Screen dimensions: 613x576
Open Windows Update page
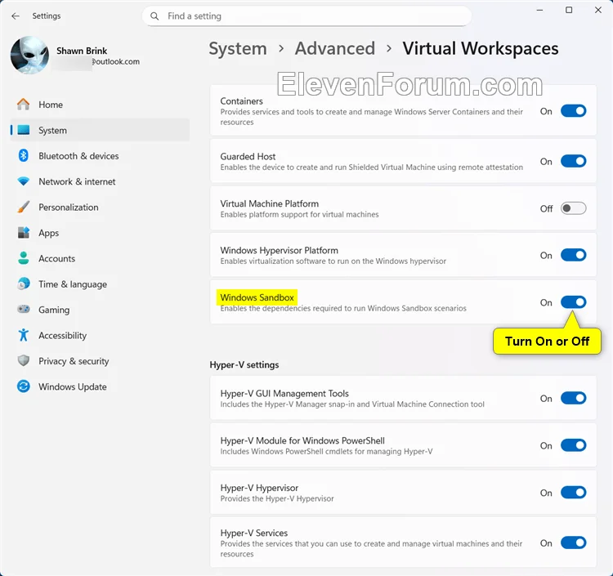click(100, 386)
